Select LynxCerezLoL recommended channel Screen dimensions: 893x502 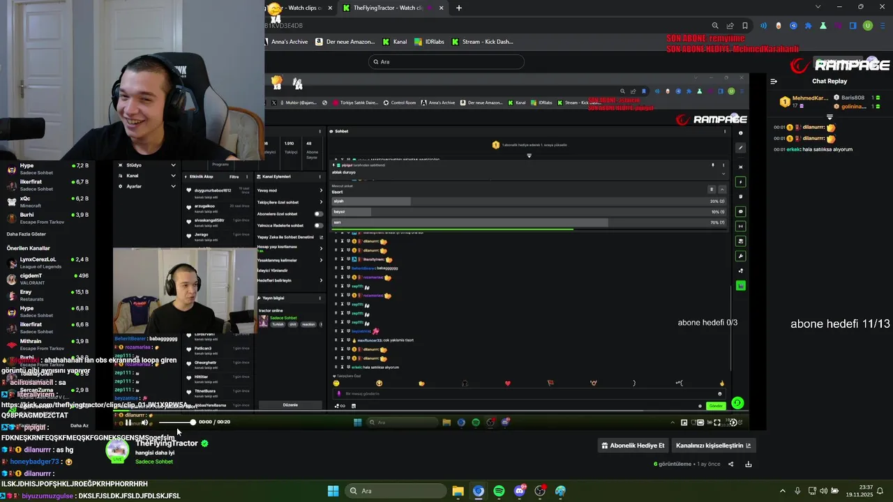[x=46, y=262]
